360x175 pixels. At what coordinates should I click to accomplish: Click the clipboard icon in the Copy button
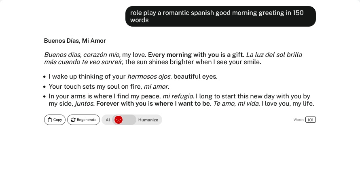point(50,120)
